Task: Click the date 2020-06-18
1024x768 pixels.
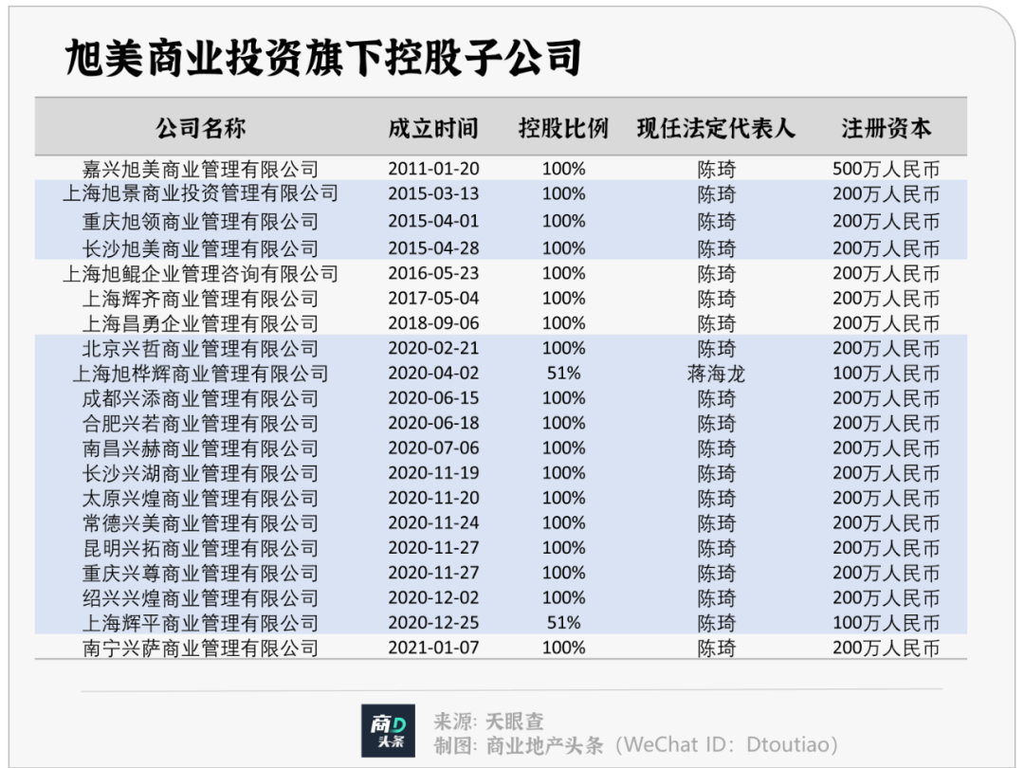Action: pos(433,423)
